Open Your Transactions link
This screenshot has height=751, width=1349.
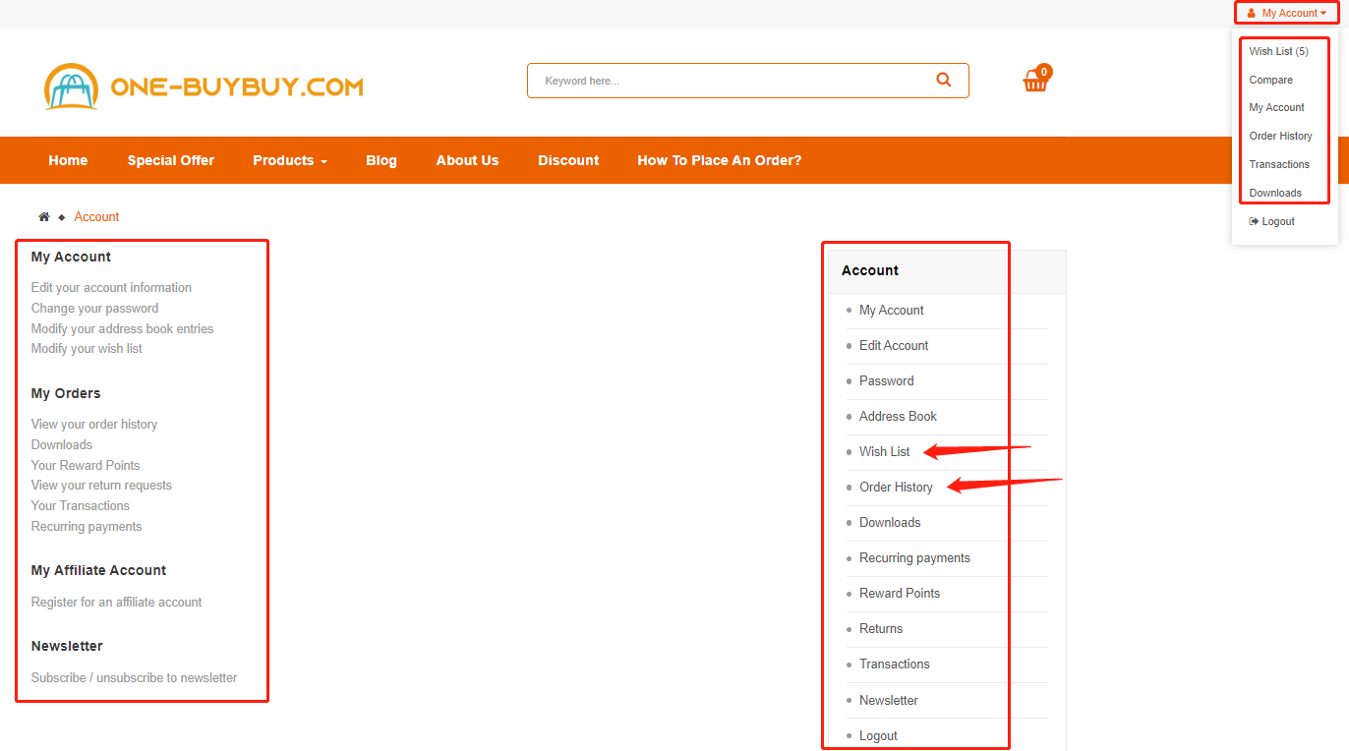click(x=81, y=506)
